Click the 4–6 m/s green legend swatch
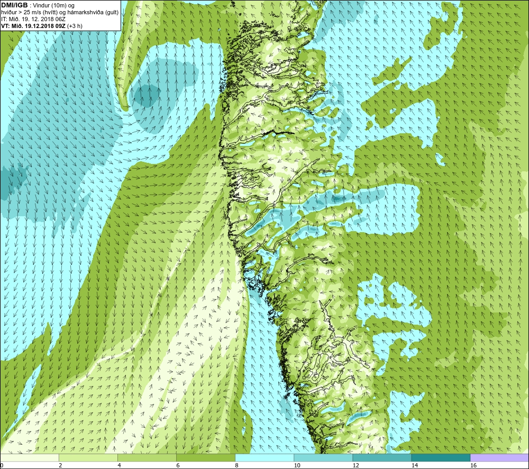The width and height of the screenshot is (529, 469). pos(147,458)
